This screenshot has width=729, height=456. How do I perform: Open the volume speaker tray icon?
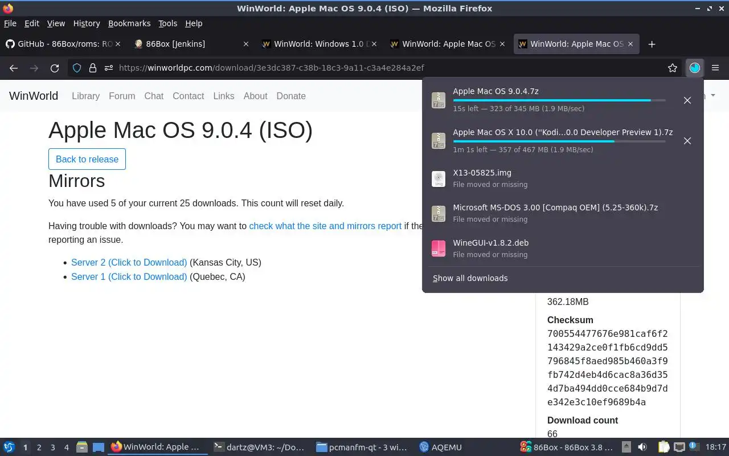click(x=642, y=447)
